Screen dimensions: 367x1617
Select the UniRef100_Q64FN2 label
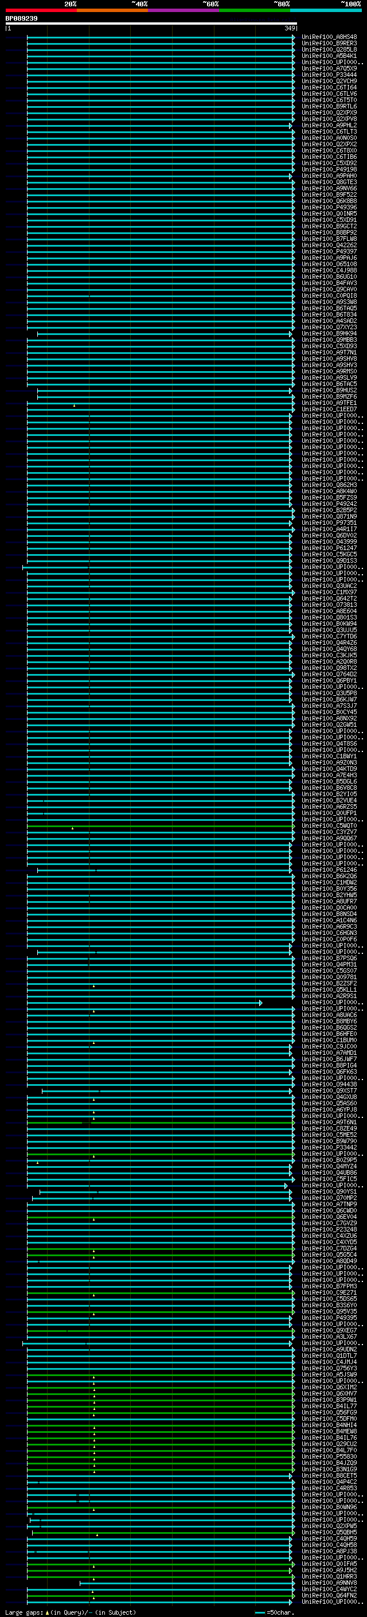(329, 1595)
